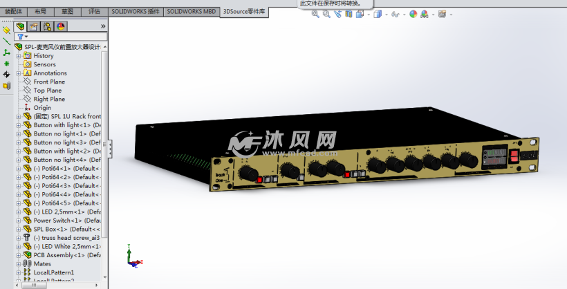
Task: Expand the History folder
Action: pos(19,56)
